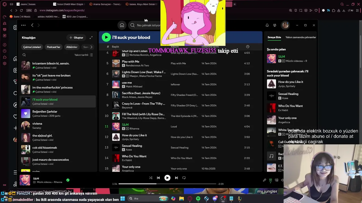Open the Beğenilen Şarkılar playlist

(x=58, y=114)
